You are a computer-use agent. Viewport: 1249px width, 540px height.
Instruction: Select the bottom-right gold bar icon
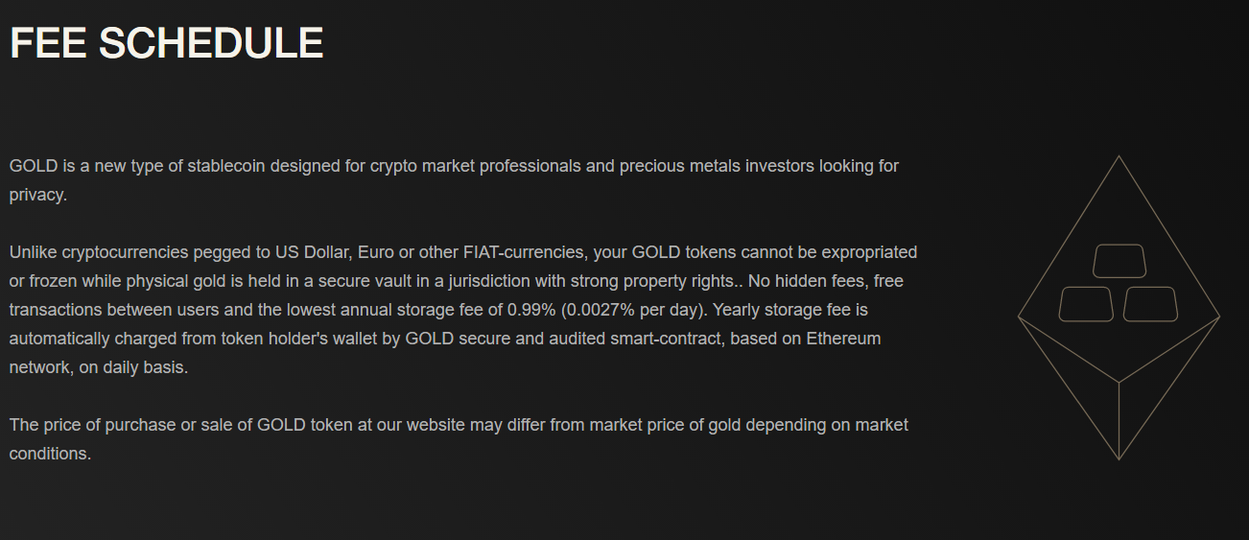pos(1150,304)
